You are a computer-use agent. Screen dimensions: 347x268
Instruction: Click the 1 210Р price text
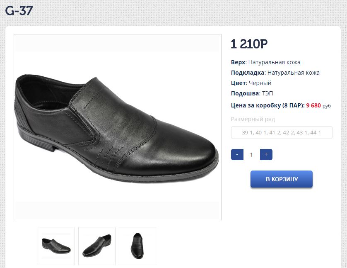coord(249,44)
